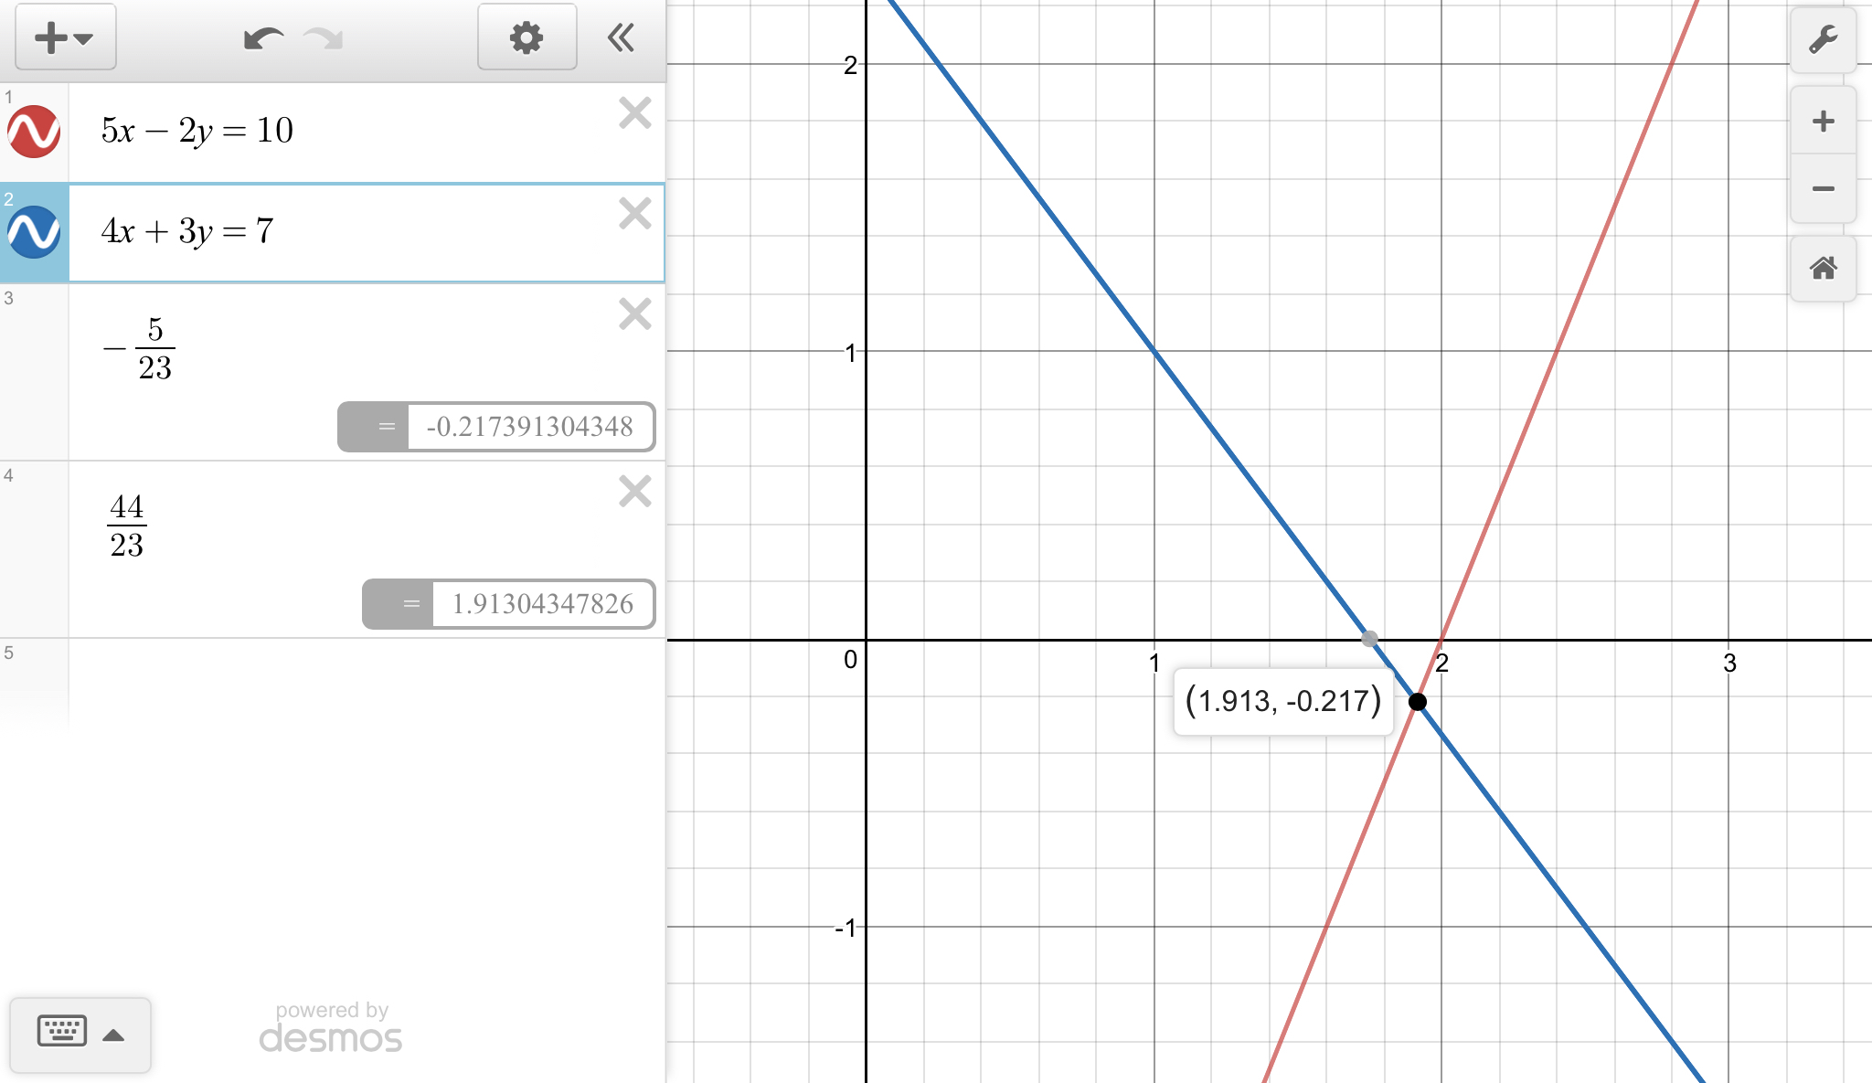Expand keypad with the up arrow

[x=113, y=1035]
